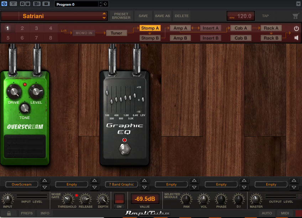Toggle the OverScream pedal footswitch pad
The width and height of the screenshot is (302, 218).
click(25, 146)
